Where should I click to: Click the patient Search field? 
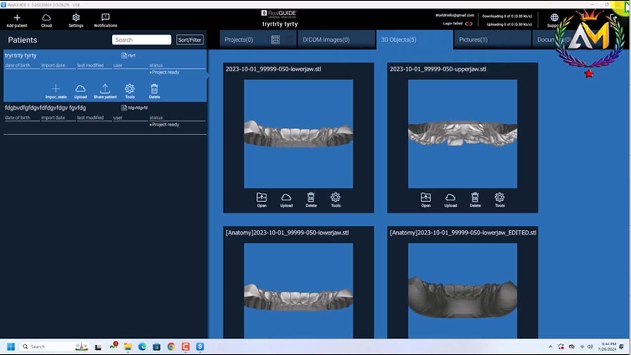(x=141, y=40)
